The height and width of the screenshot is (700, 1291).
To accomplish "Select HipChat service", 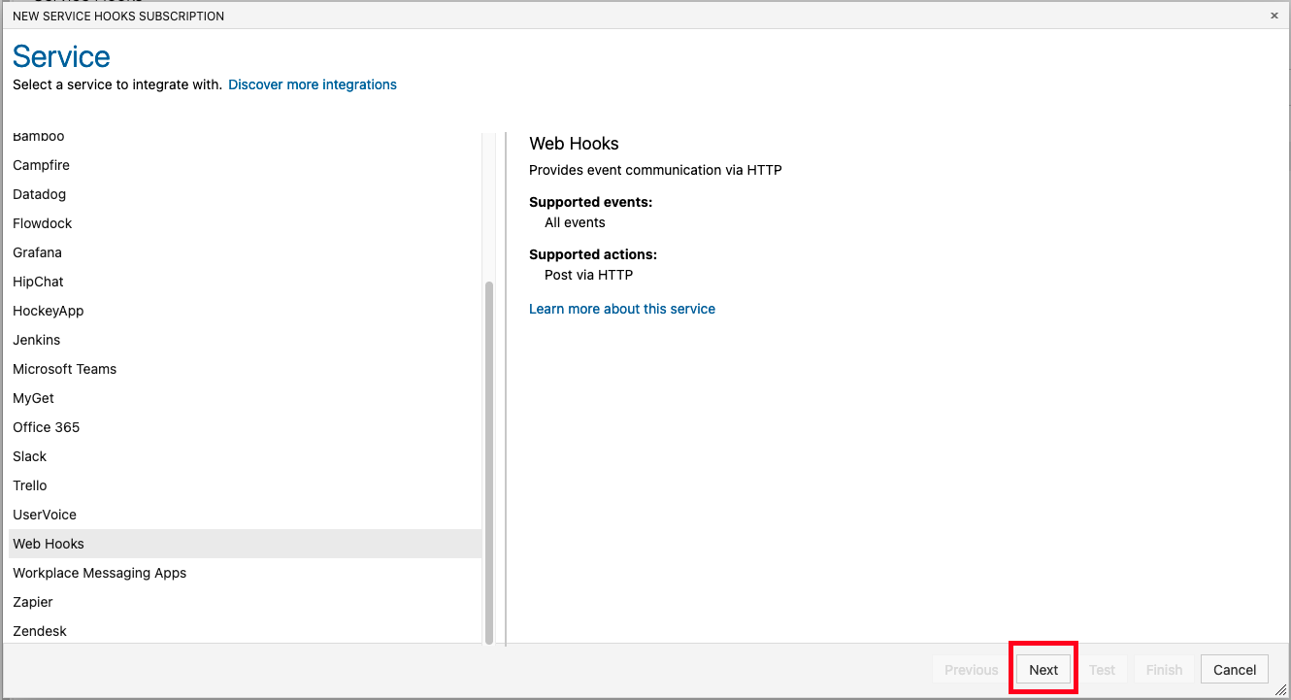I will [x=246, y=282].
